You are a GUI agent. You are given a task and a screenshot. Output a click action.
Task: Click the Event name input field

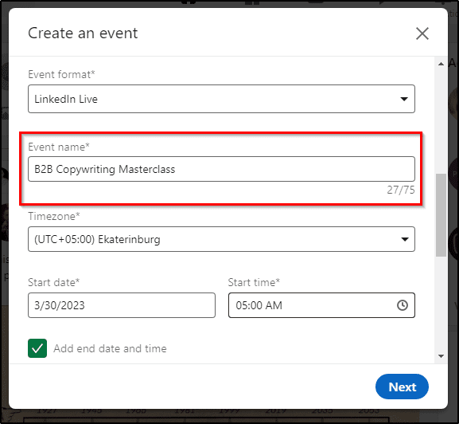click(x=221, y=169)
